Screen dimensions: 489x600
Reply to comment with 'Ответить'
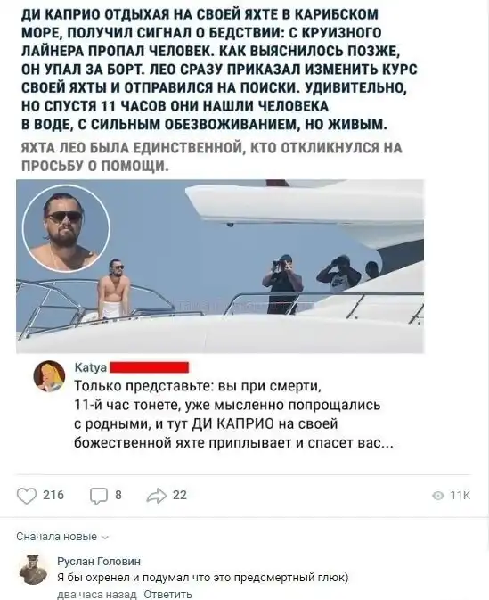167,595
